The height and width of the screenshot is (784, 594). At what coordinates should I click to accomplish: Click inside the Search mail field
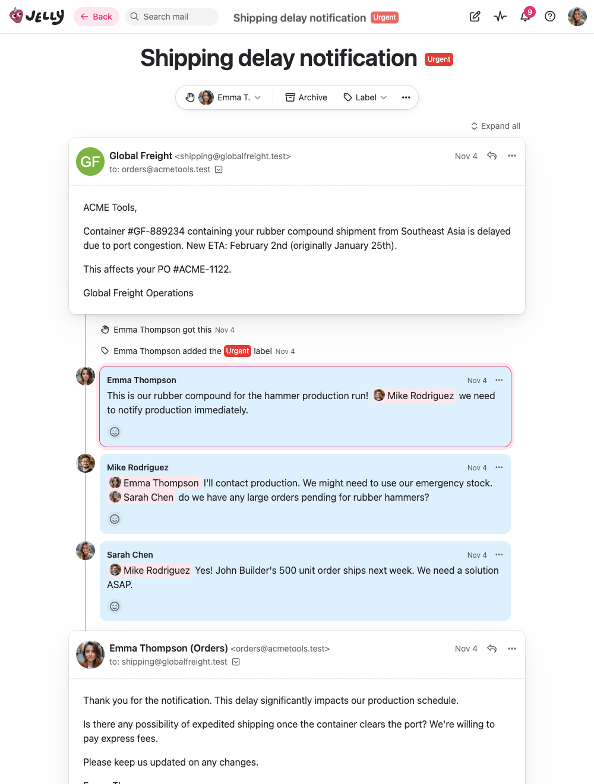(172, 17)
